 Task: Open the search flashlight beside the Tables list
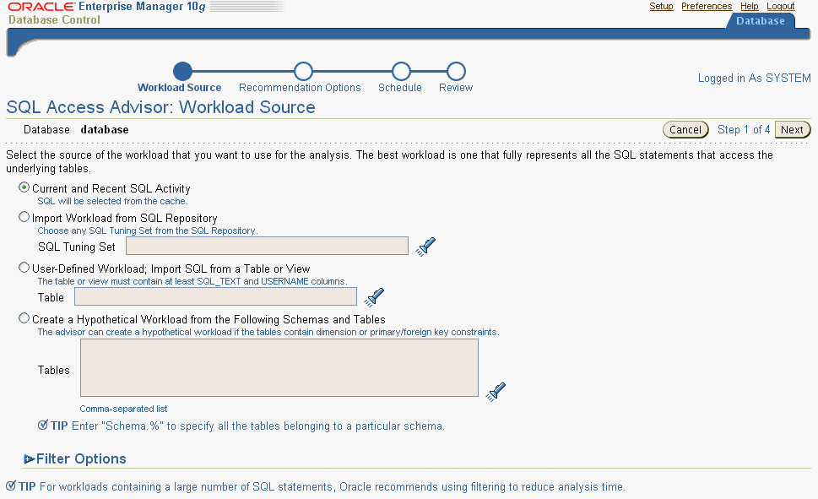[496, 391]
